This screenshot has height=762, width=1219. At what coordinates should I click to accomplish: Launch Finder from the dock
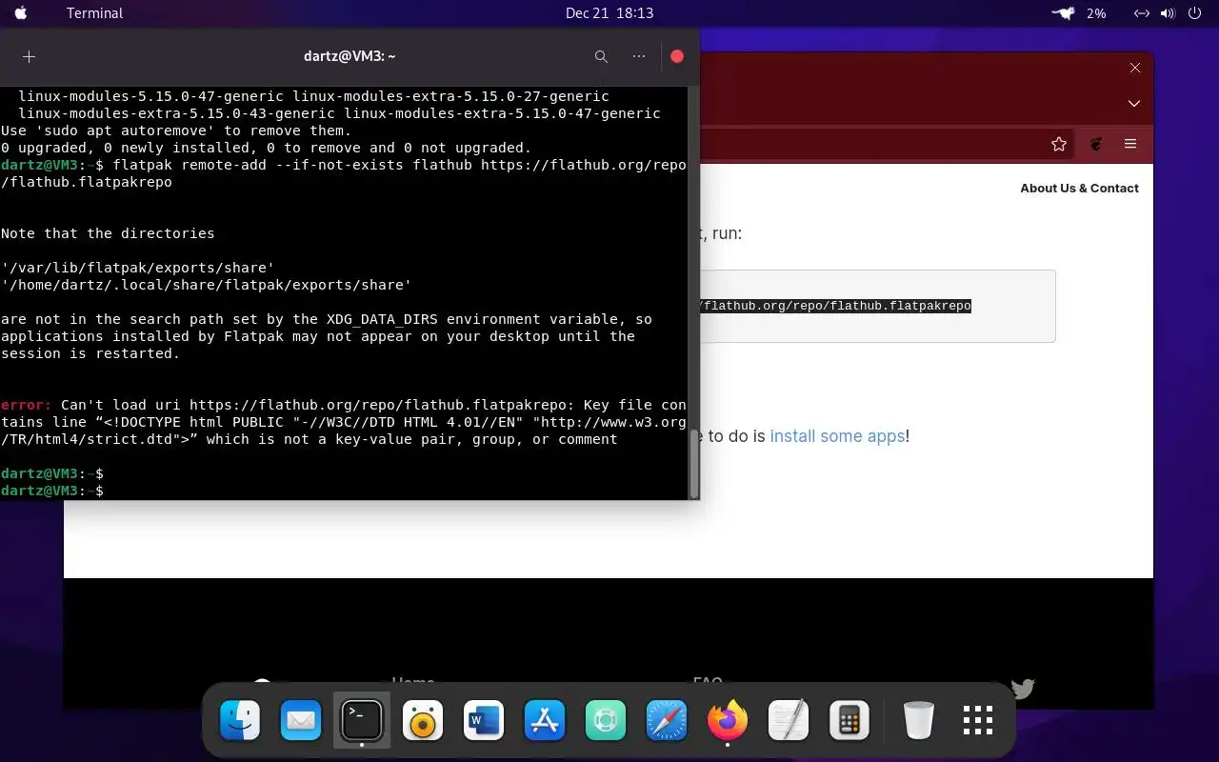point(240,720)
